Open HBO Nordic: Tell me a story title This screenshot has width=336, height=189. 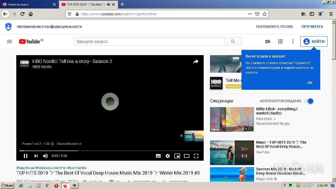coord(72,61)
